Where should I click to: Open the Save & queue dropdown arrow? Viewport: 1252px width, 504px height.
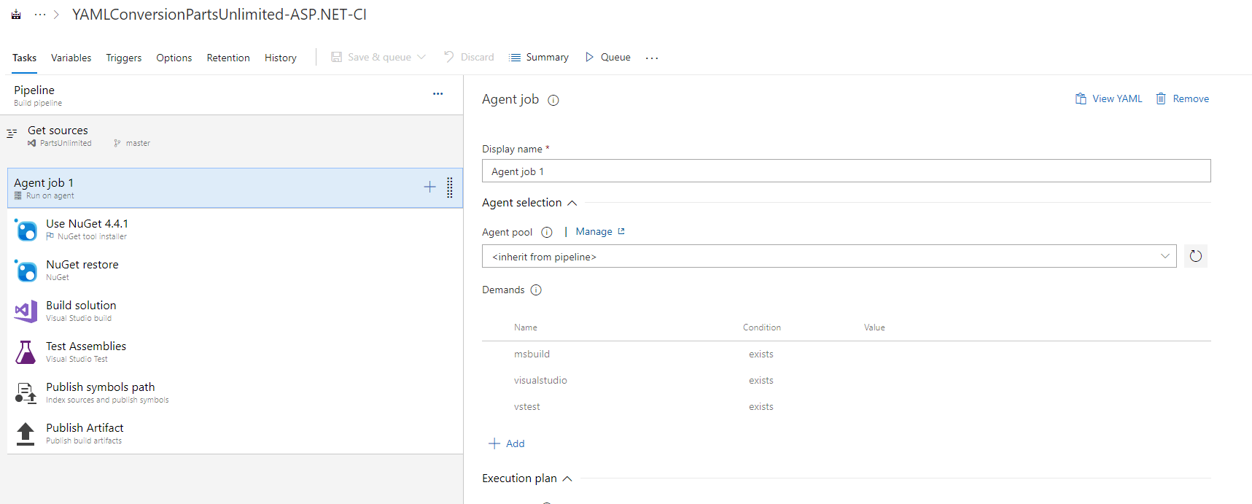[x=421, y=57]
